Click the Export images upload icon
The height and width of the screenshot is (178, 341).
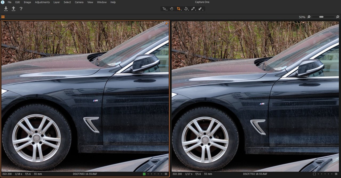click(x=13, y=9)
